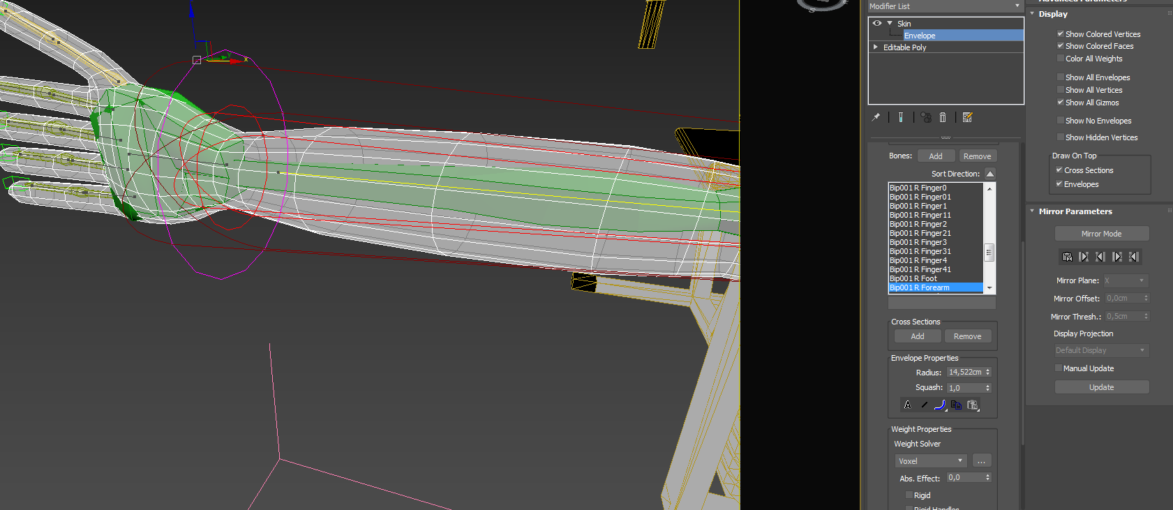Click the Bones Remove button
The image size is (1173, 510).
(x=978, y=156)
